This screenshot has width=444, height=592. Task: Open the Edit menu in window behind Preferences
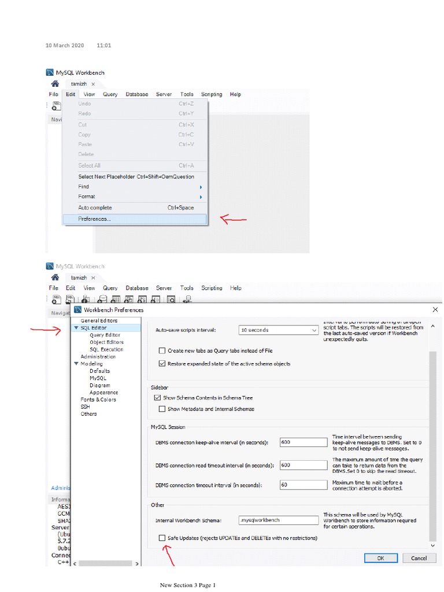[x=71, y=288]
